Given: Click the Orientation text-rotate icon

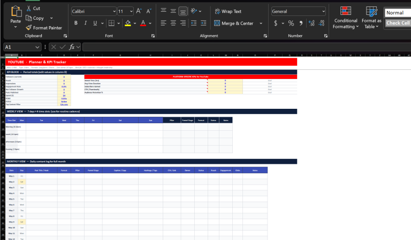Looking at the screenshot, I should [x=194, y=11].
